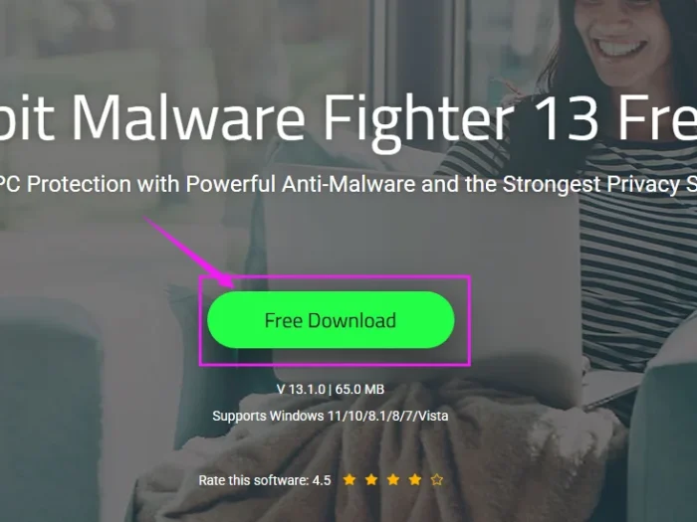Click the 4.5 rating value
The width and height of the screenshot is (697, 522).
coord(322,480)
